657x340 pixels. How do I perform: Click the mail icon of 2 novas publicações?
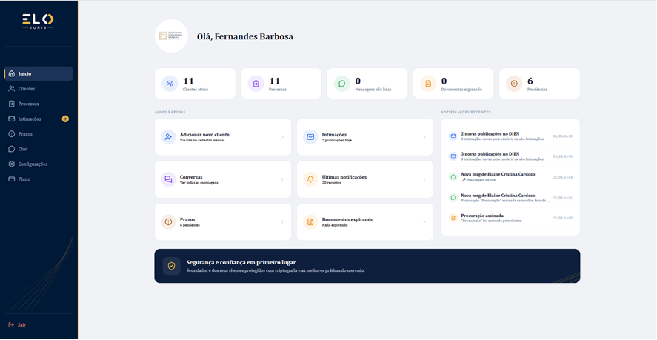[x=453, y=136]
